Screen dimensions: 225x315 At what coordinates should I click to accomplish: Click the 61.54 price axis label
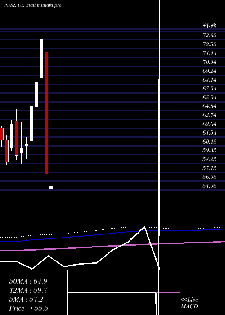(210, 133)
